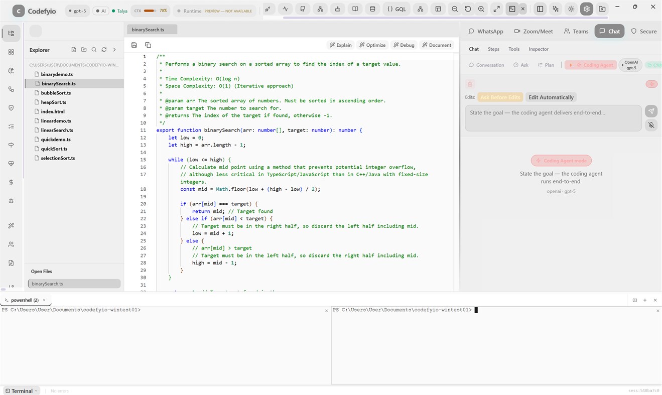This screenshot has width=662, height=395.
Task: Open the Terminal dropdown in status bar
Action: point(22,390)
